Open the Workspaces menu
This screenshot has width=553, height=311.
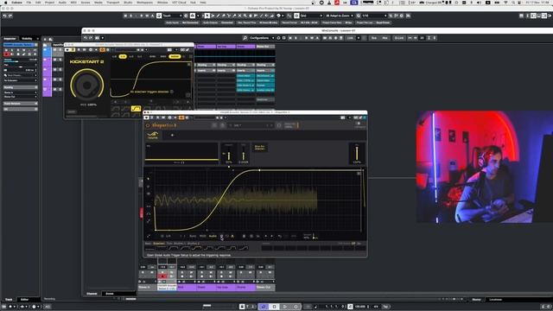click(x=144, y=3)
